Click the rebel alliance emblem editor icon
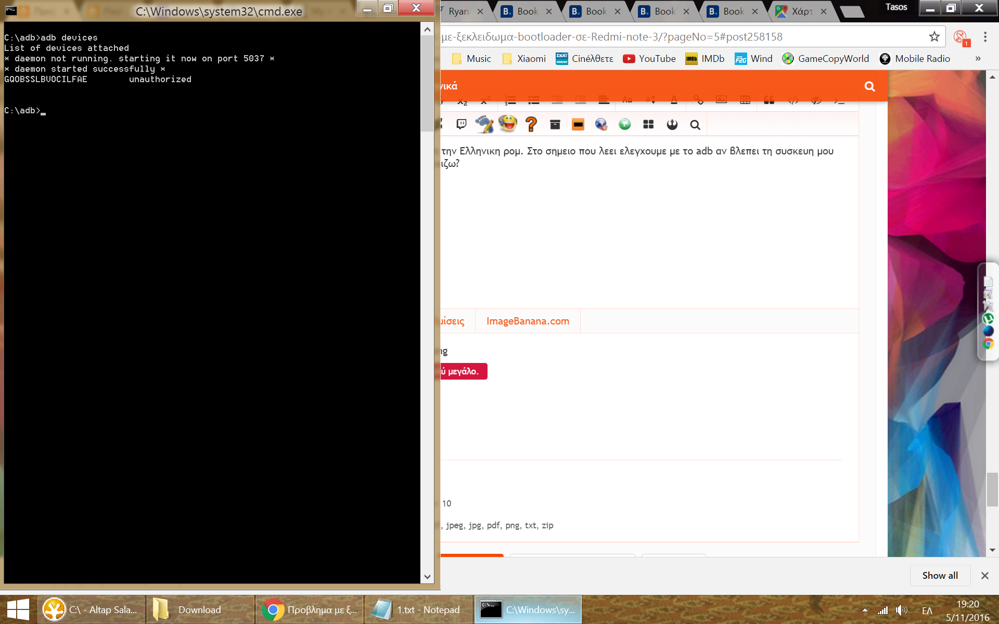The image size is (999, 624). pyautogui.click(x=672, y=124)
